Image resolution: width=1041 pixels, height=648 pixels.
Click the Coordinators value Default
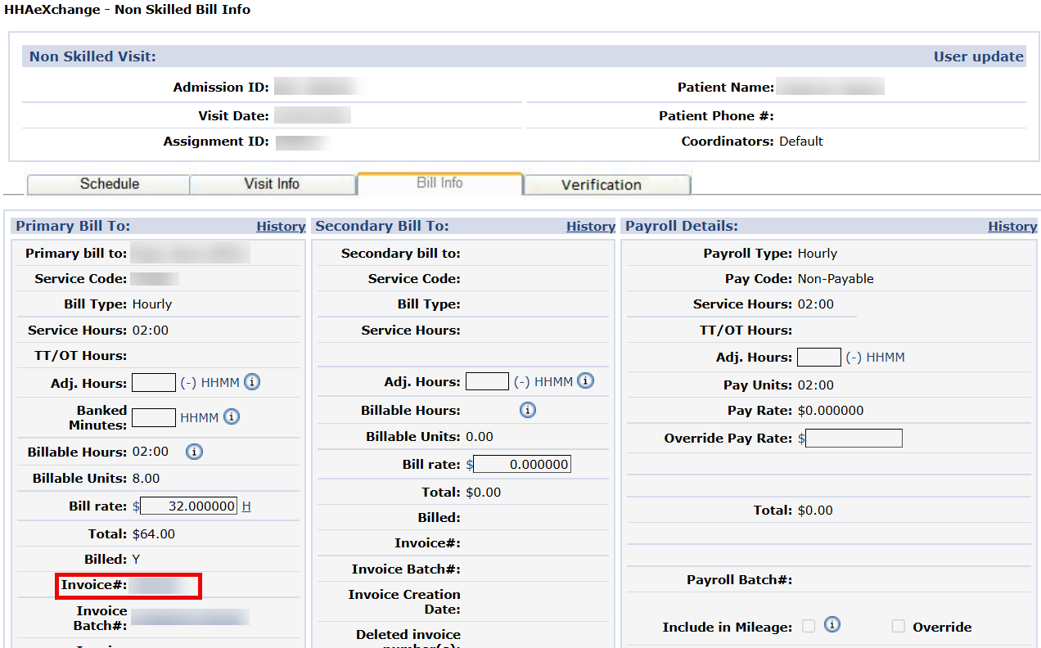point(801,142)
